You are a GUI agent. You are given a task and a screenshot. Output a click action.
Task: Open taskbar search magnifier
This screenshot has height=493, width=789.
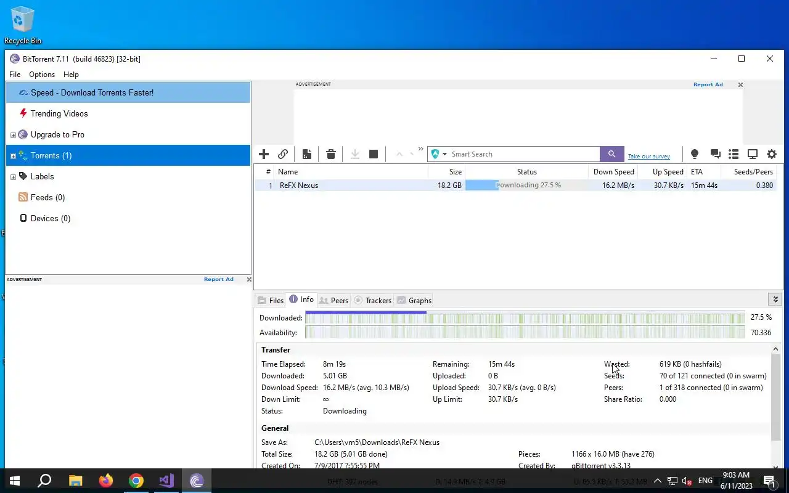coord(44,481)
